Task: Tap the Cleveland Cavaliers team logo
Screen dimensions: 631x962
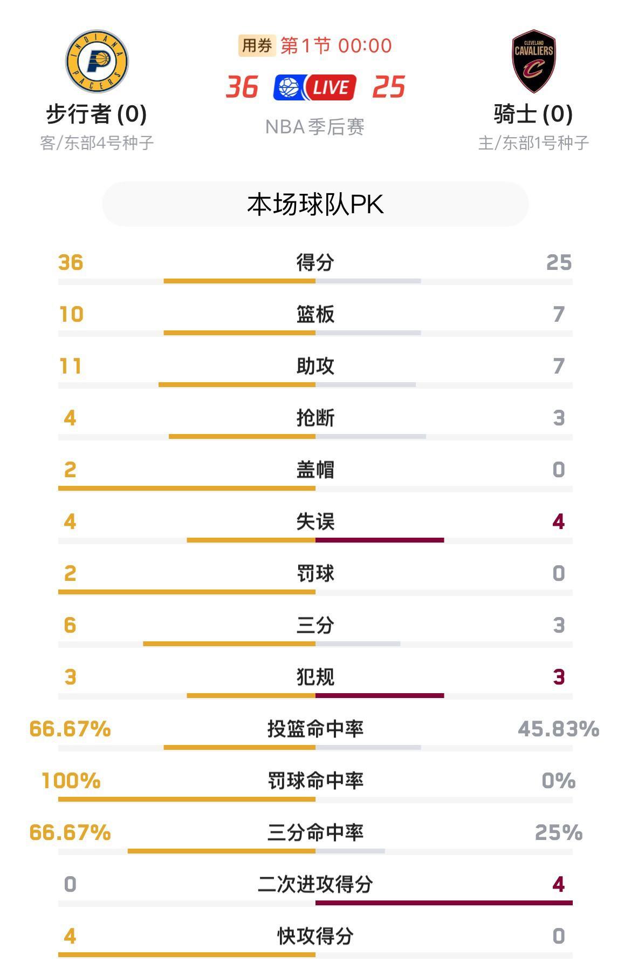Action: pos(533,61)
